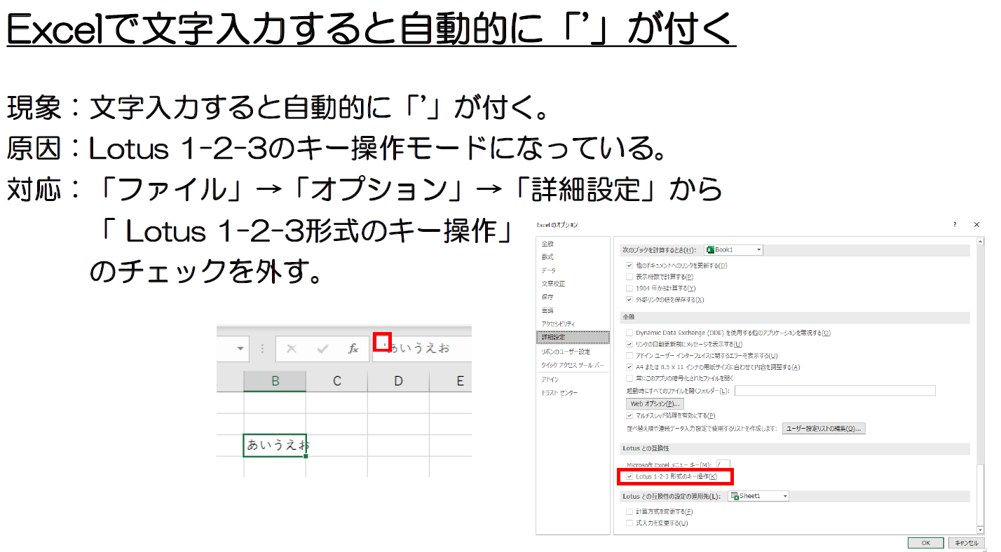Toggle Dynamic Data Exchange (DDE) ignore checkbox

click(x=629, y=333)
